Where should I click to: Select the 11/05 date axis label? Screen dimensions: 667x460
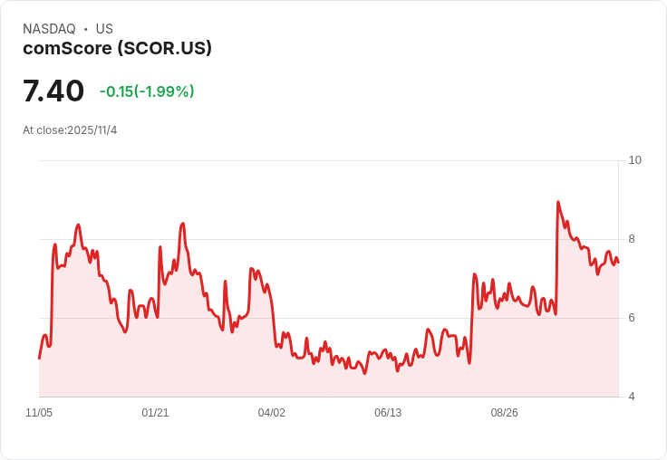39,412
